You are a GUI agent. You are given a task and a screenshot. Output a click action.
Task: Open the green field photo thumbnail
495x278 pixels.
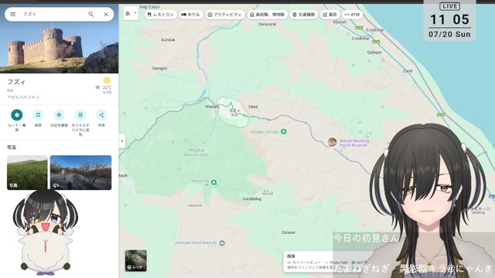point(27,172)
